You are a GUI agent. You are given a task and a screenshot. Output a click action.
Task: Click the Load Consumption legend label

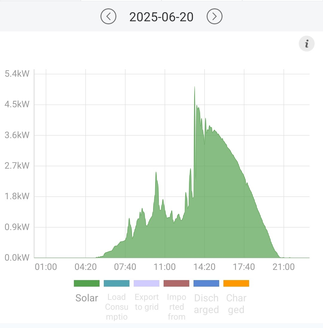(117, 307)
